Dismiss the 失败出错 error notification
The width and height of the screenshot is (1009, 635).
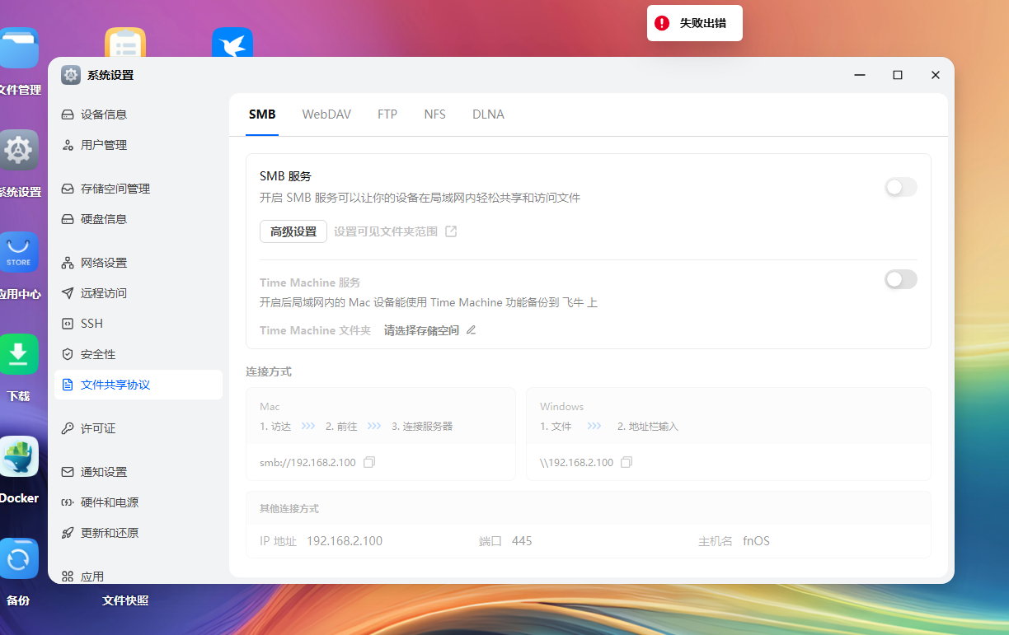pos(694,23)
